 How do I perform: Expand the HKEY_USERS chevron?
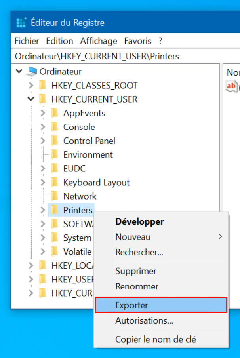(31, 279)
